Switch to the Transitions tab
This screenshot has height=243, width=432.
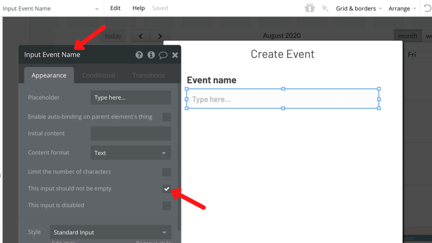(x=148, y=75)
